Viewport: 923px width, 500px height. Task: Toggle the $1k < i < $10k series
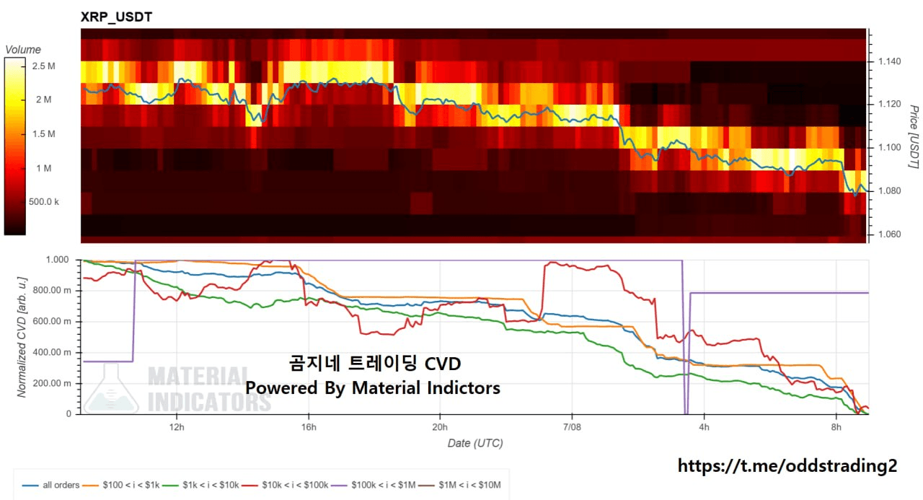tap(204, 485)
